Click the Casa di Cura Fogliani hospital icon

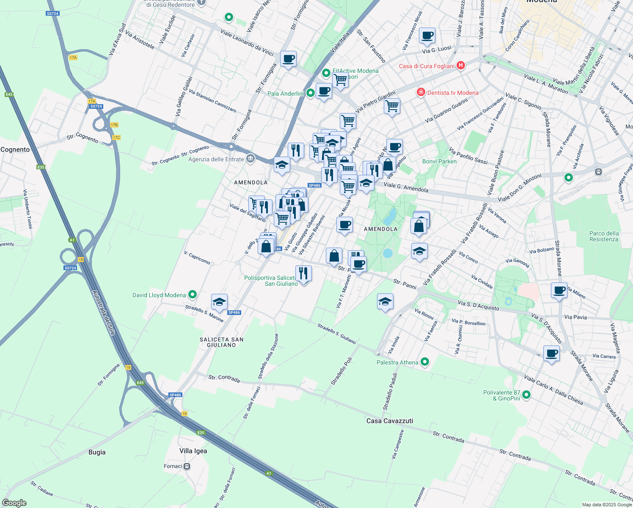pos(461,66)
